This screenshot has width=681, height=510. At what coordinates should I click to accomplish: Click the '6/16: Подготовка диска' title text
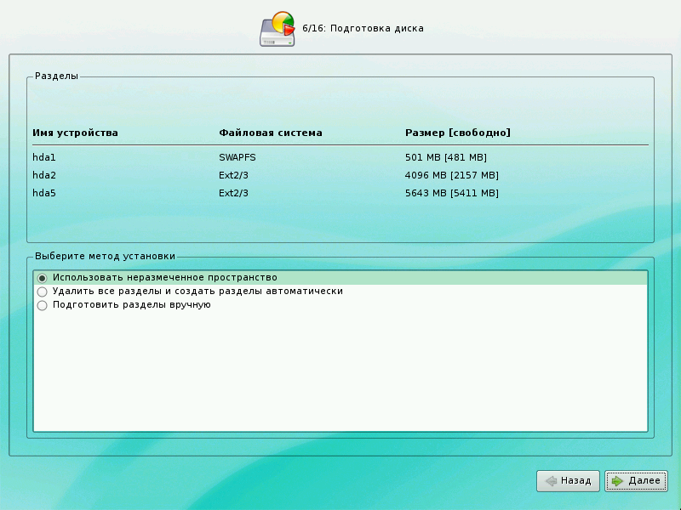(363, 29)
